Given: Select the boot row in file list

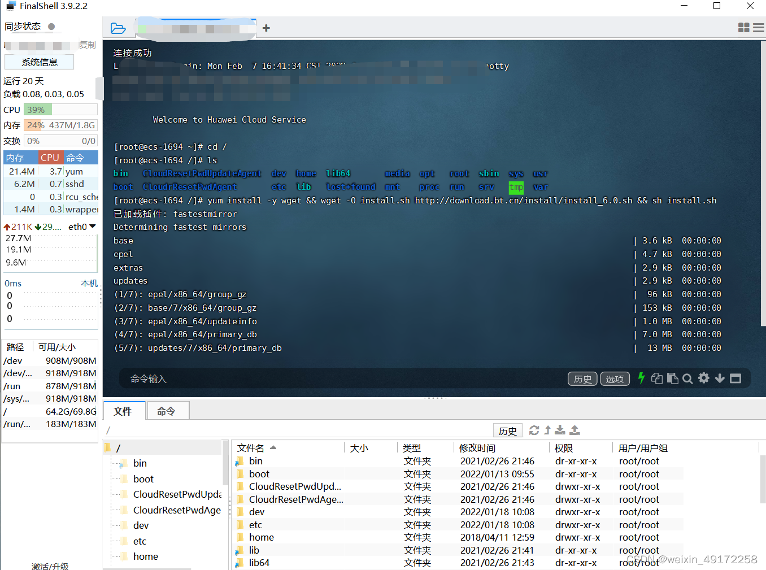Looking at the screenshot, I should click(x=458, y=474).
